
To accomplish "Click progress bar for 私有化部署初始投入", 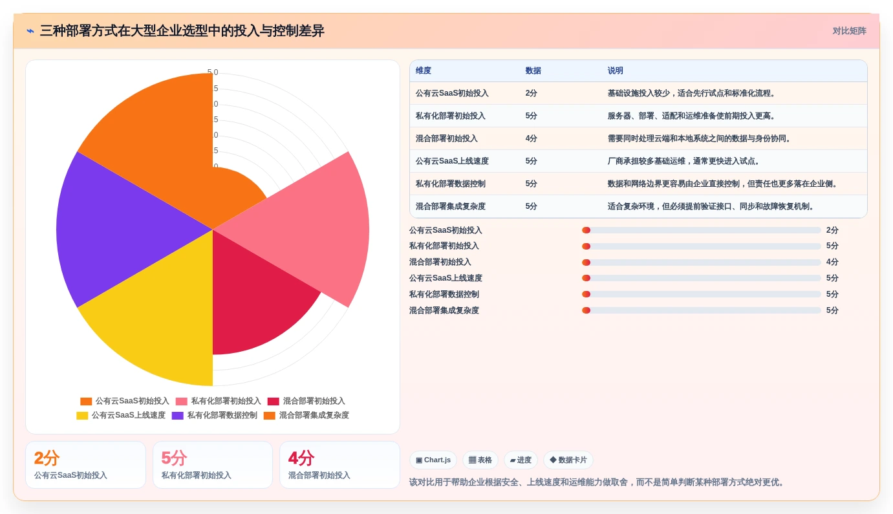I will coord(702,246).
